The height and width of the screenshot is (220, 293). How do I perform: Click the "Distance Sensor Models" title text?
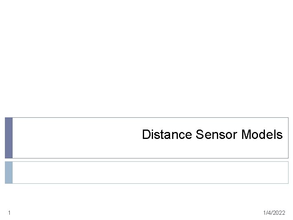pos(212,135)
